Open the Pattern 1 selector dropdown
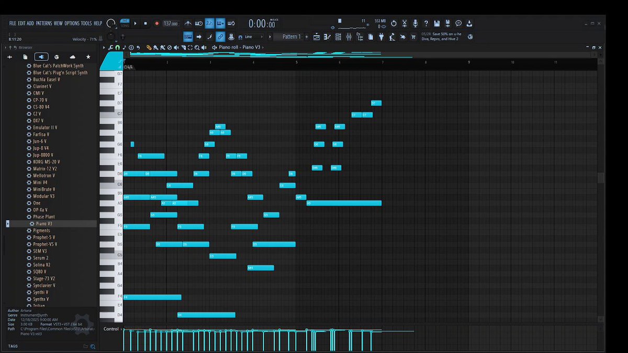Image resolution: width=628 pixels, height=353 pixels. (292, 37)
